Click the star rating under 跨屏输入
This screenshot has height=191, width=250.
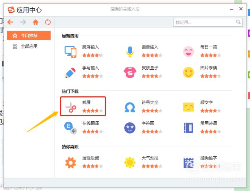[x=92, y=55]
